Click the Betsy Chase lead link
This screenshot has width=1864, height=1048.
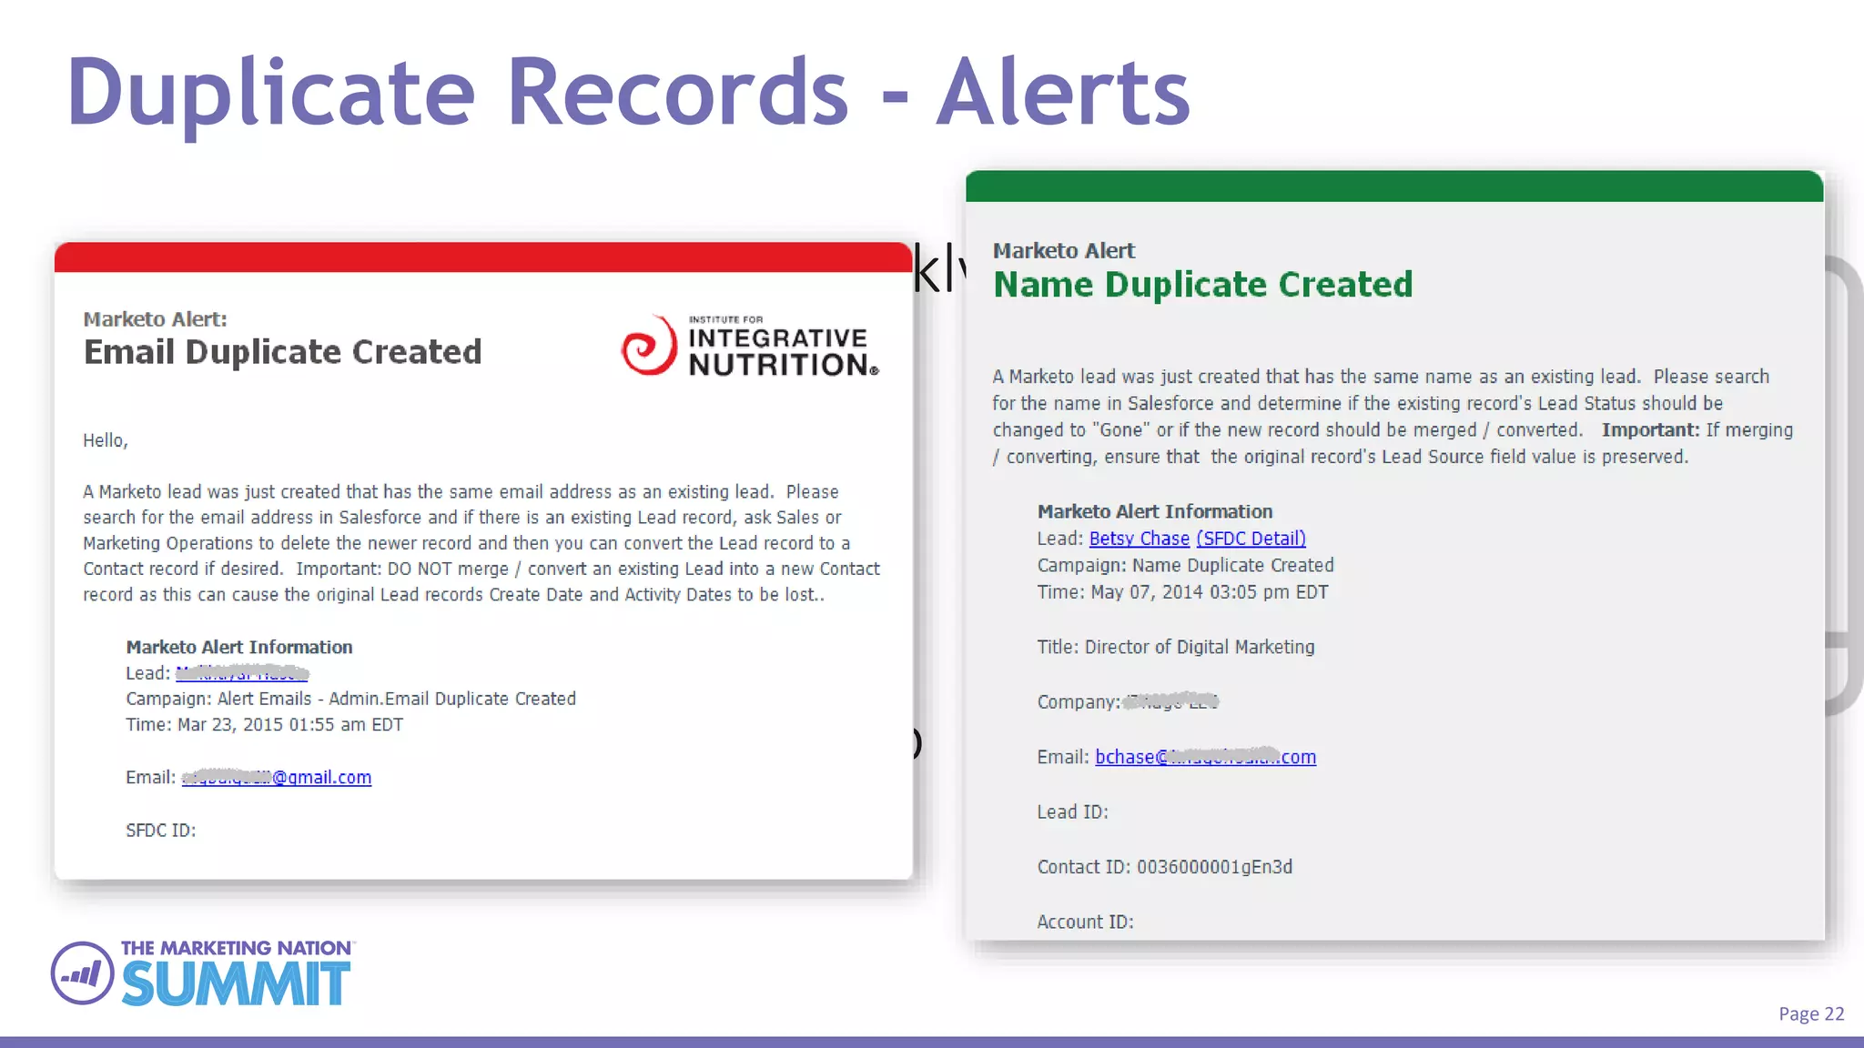[x=1139, y=539]
